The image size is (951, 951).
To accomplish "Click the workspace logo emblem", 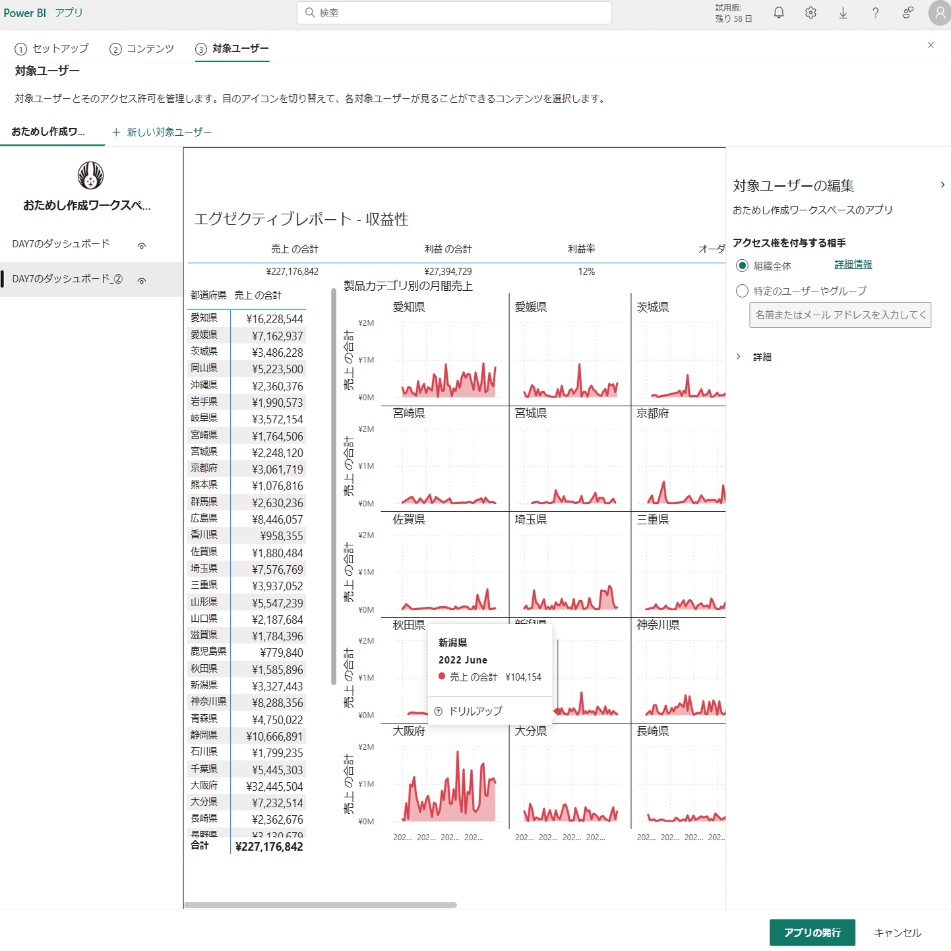I will (x=90, y=175).
